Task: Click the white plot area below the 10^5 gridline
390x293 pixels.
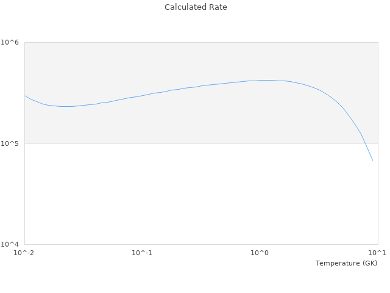Action: tap(183, 195)
